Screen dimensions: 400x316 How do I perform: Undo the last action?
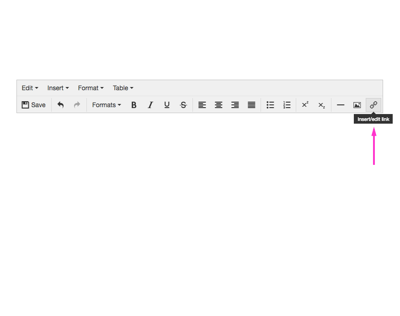(x=60, y=105)
